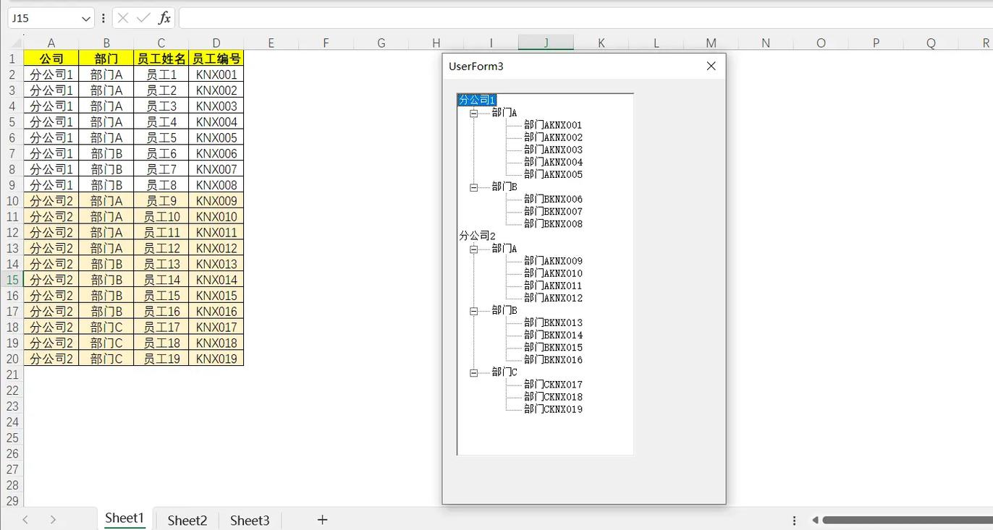Viewport: 993px width, 530px height.
Task: Close the UserForm3 dialog
Action: (711, 66)
